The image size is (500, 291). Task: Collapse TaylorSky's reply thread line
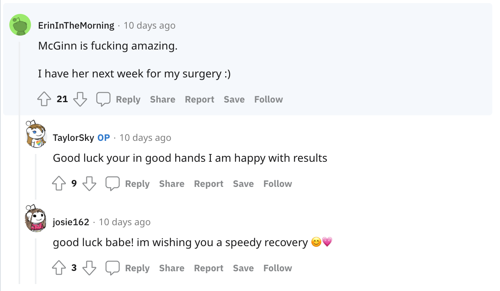pyautogui.click(x=36, y=176)
